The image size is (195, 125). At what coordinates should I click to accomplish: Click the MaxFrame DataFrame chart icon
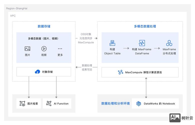pyautogui.click(x=142, y=43)
